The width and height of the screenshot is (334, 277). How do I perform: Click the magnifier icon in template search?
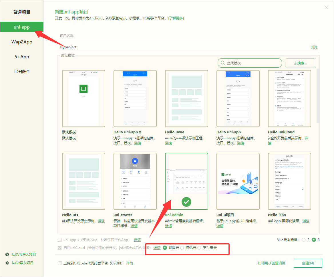point(222,63)
